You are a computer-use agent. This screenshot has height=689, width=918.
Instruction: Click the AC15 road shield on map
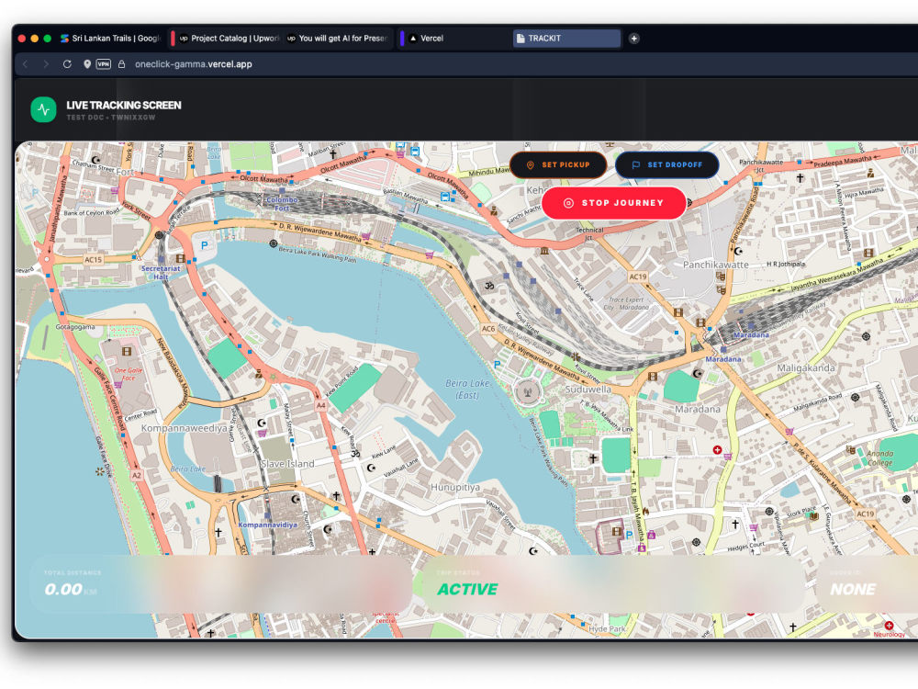(x=93, y=260)
